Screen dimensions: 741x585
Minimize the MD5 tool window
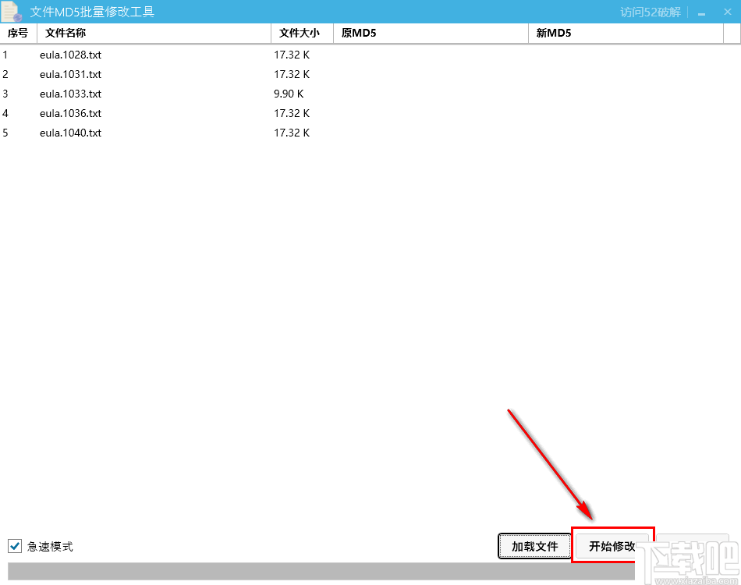[x=702, y=12]
